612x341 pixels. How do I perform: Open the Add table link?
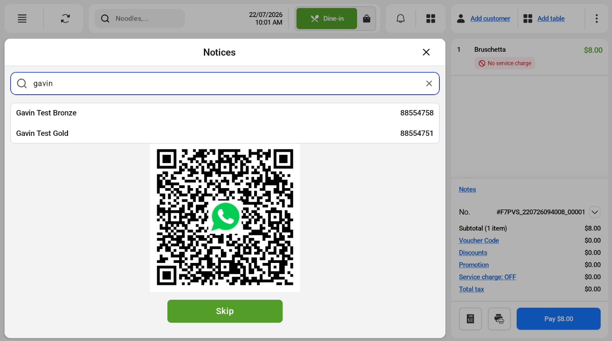click(x=551, y=19)
